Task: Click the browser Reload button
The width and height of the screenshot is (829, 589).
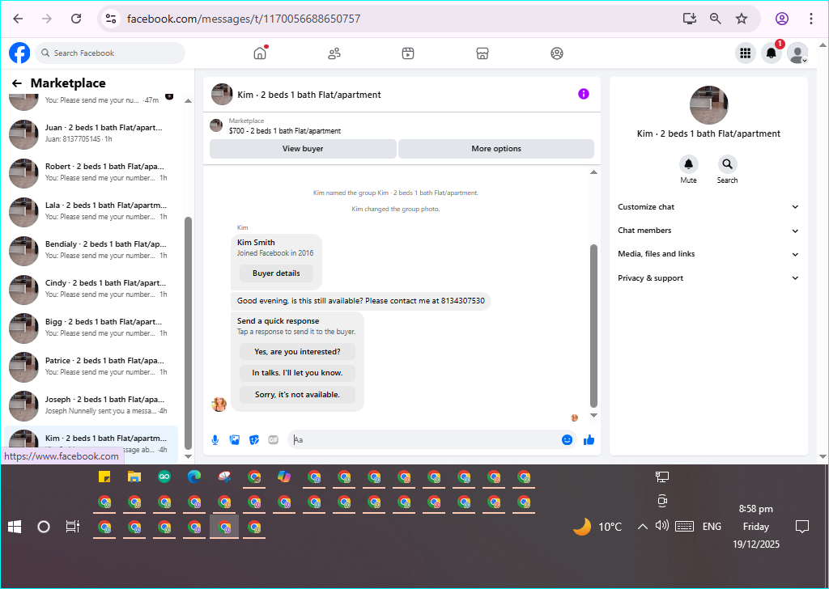Action: pos(76,19)
